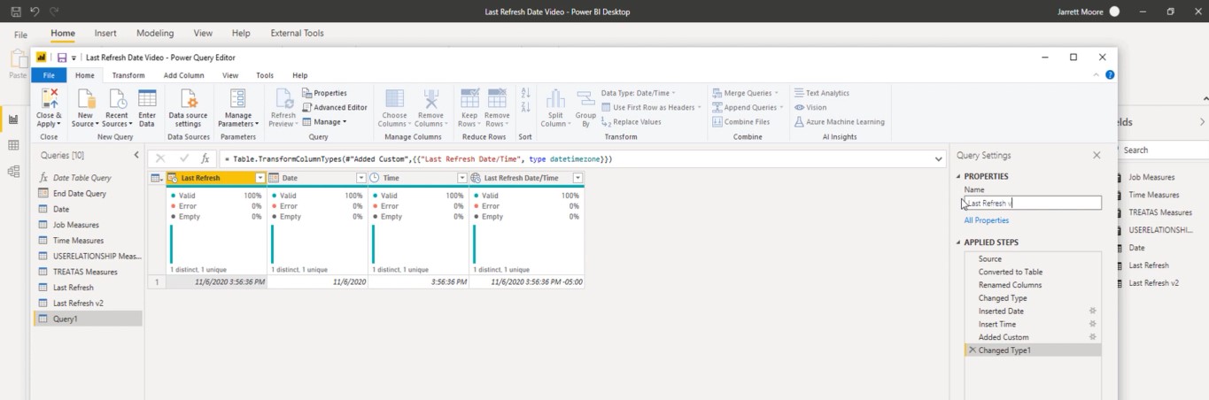This screenshot has height=400, width=1209.
Task: Click Split Column icon
Action: (x=555, y=99)
